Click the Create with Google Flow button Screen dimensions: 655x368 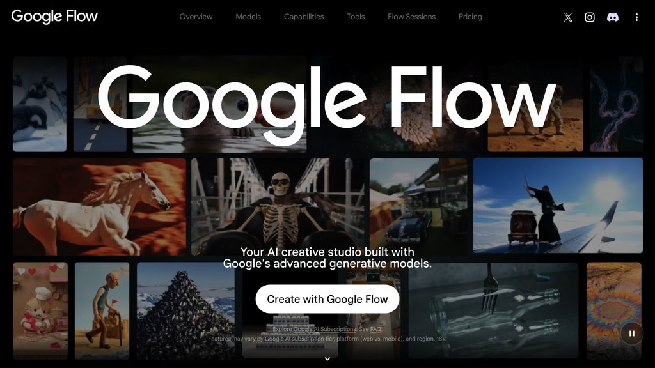(x=327, y=299)
